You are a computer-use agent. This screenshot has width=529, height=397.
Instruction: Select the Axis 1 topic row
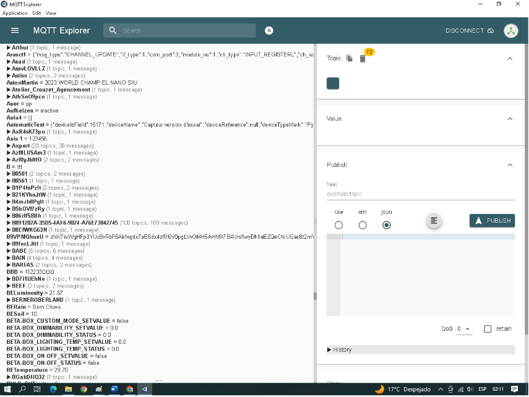point(27,139)
